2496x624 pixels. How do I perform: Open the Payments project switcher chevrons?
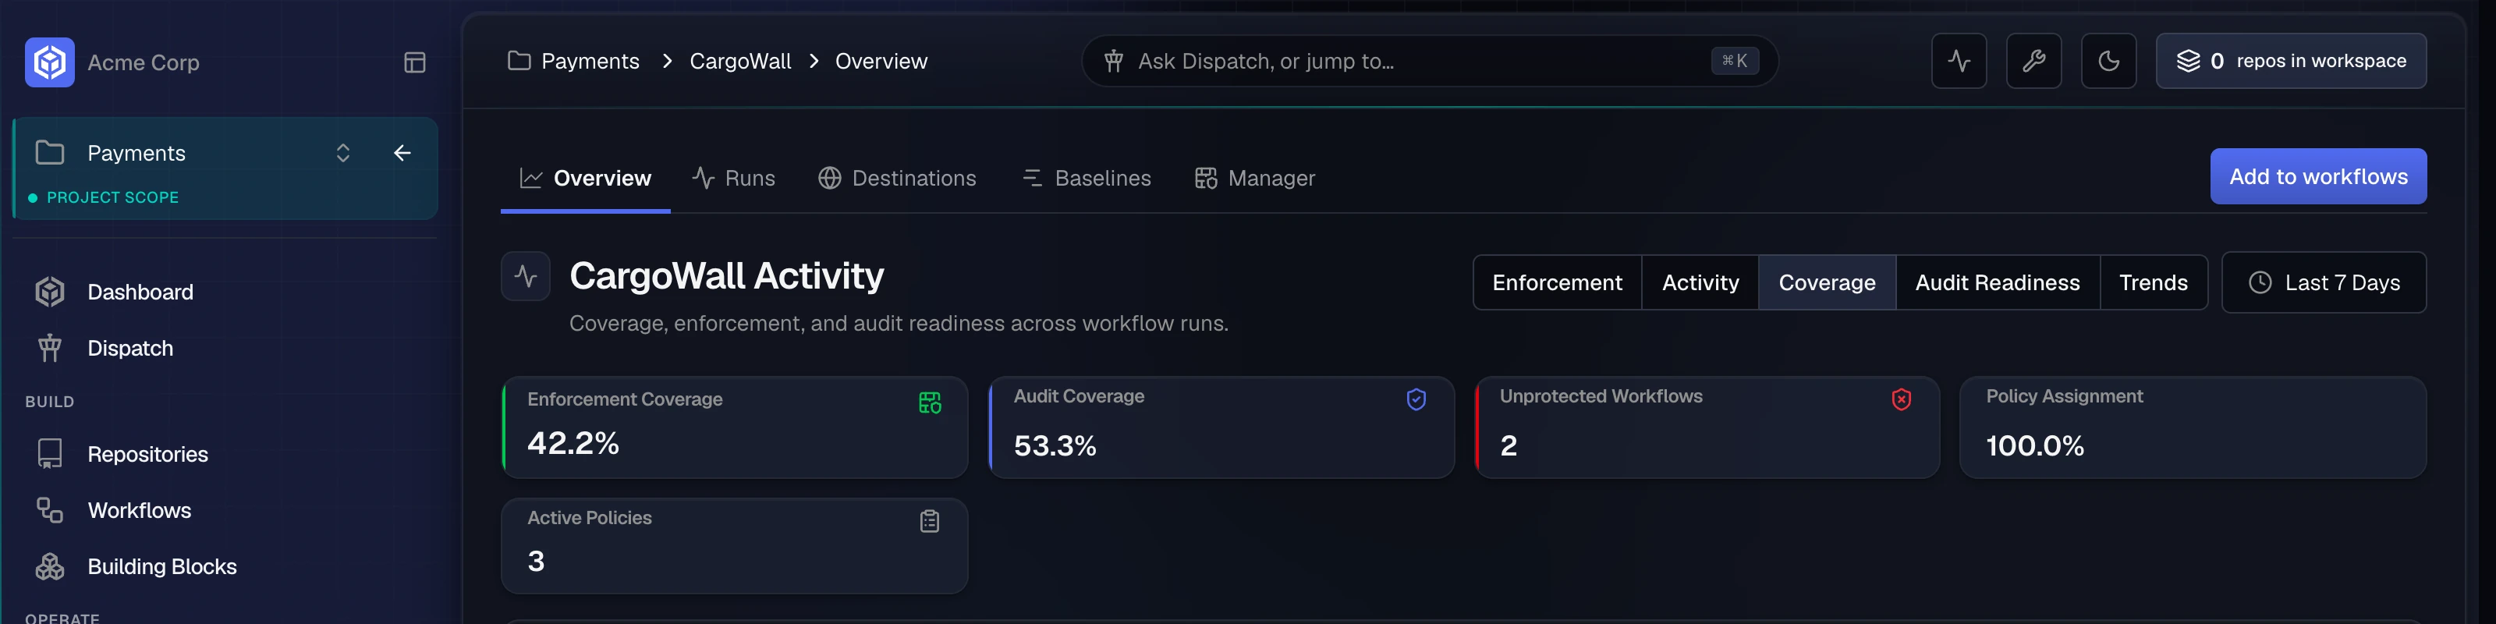pos(343,153)
